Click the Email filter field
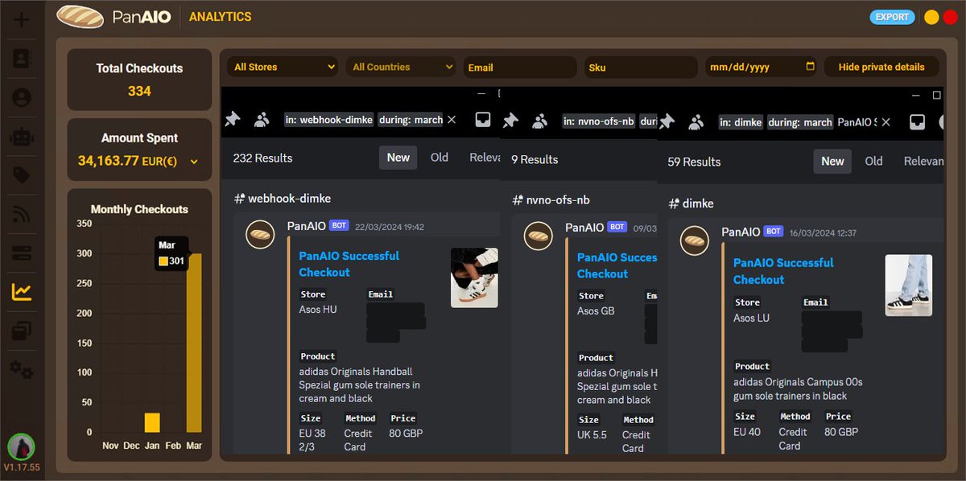 click(520, 67)
